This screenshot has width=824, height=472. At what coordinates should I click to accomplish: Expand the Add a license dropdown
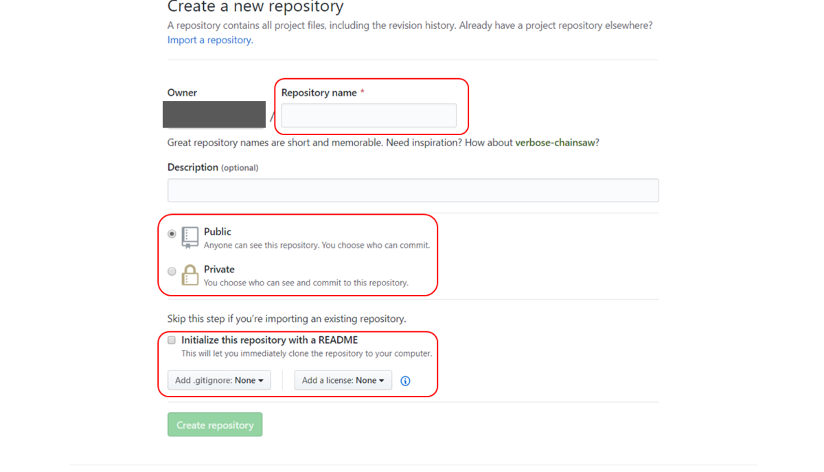point(343,380)
